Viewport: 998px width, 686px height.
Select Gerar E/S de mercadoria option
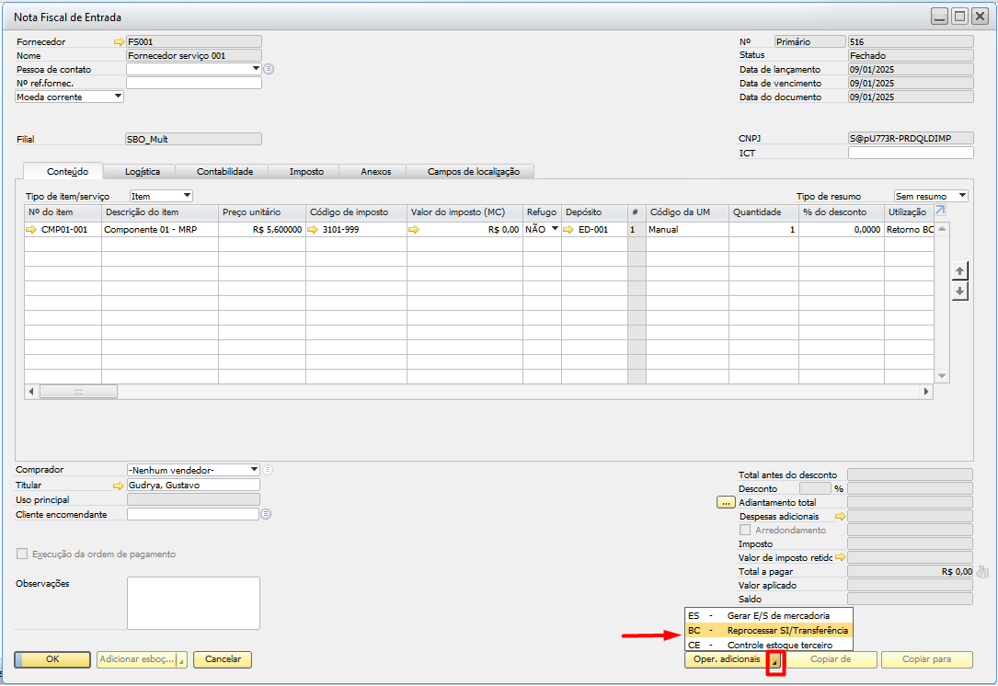tap(768, 615)
